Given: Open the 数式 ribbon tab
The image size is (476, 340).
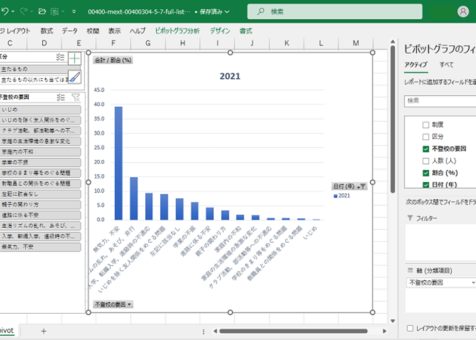Looking at the screenshot, I should coord(46,31).
